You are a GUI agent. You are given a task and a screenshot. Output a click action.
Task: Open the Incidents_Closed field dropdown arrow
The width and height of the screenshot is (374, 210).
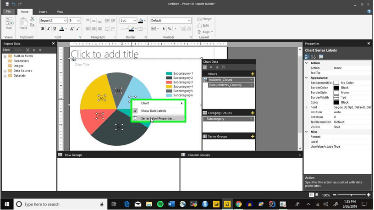(251, 80)
